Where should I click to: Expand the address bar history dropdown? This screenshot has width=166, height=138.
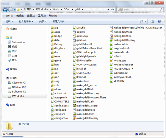point(108,10)
